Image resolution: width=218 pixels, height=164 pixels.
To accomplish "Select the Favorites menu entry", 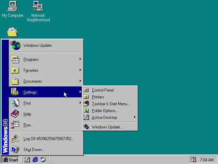I will pyautogui.click(x=46, y=70).
